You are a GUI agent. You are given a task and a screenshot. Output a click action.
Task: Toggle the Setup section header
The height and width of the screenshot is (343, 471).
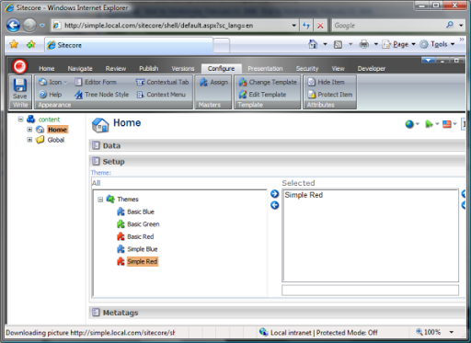(277, 162)
